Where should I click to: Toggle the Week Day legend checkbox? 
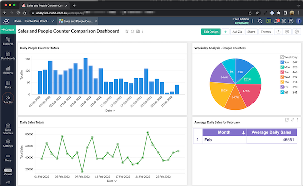282,57
